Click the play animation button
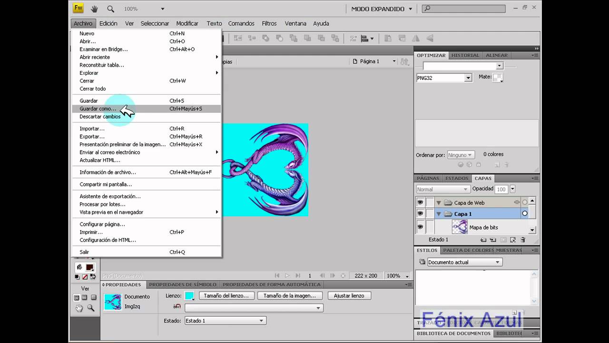 click(x=287, y=275)
